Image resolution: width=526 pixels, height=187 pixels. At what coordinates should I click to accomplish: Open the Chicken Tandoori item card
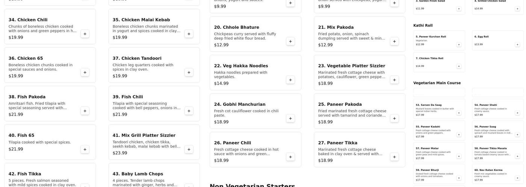point(147,65)
